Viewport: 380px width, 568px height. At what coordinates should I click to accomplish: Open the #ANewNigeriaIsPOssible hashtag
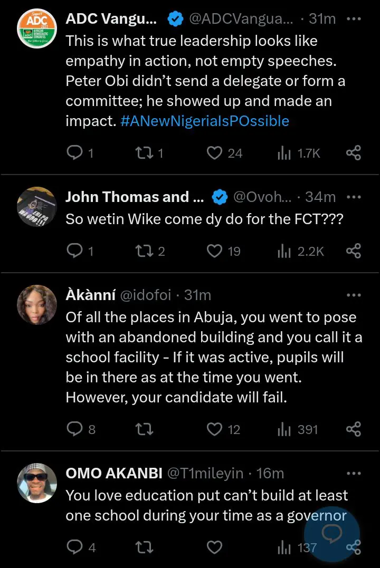205,121
